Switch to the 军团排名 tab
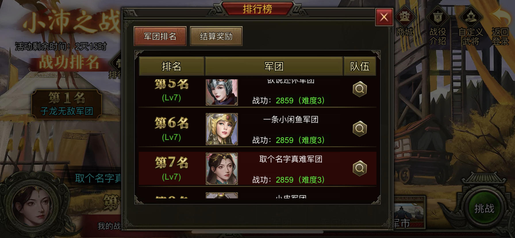The height and width of the screenshot is (238, 515). [160, 36]
